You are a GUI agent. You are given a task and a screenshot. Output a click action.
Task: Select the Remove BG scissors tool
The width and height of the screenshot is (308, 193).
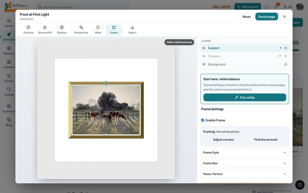point(45,30)
